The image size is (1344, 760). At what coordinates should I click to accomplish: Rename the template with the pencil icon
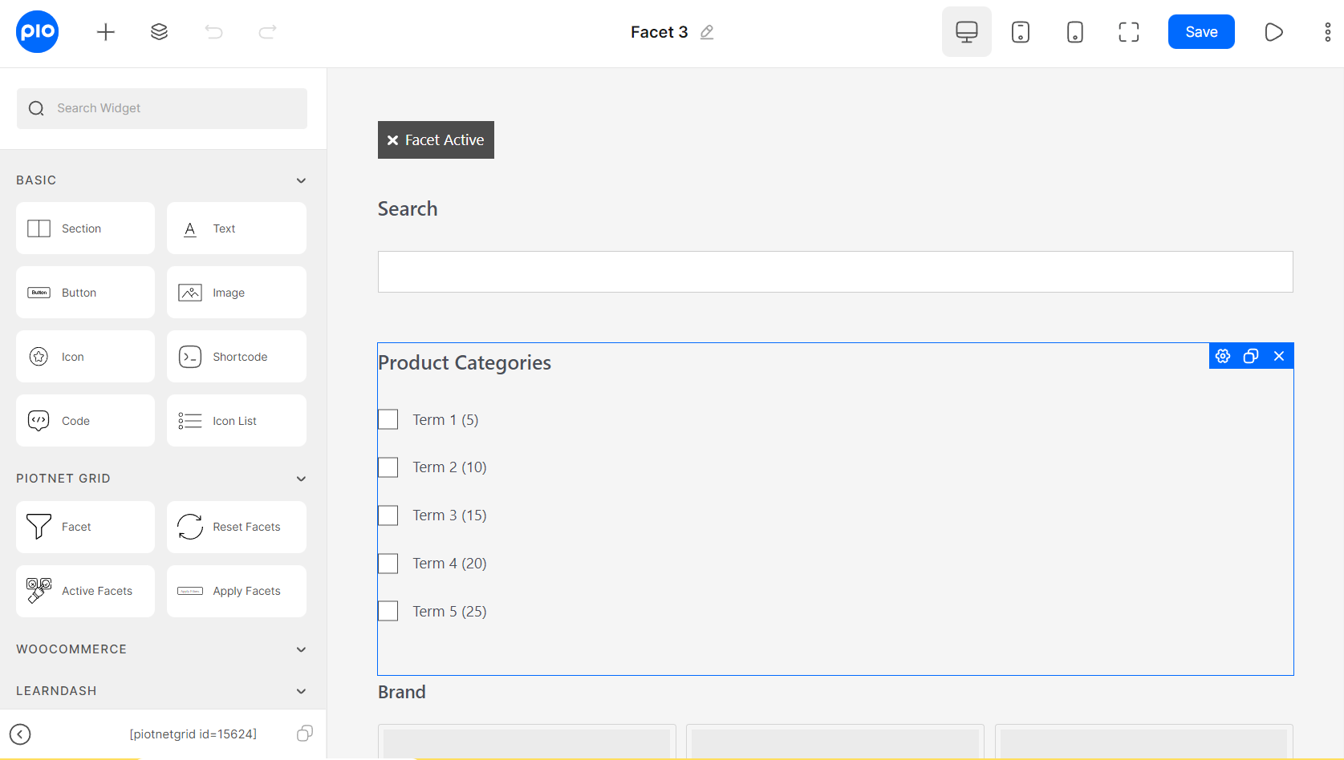[707, 32]
